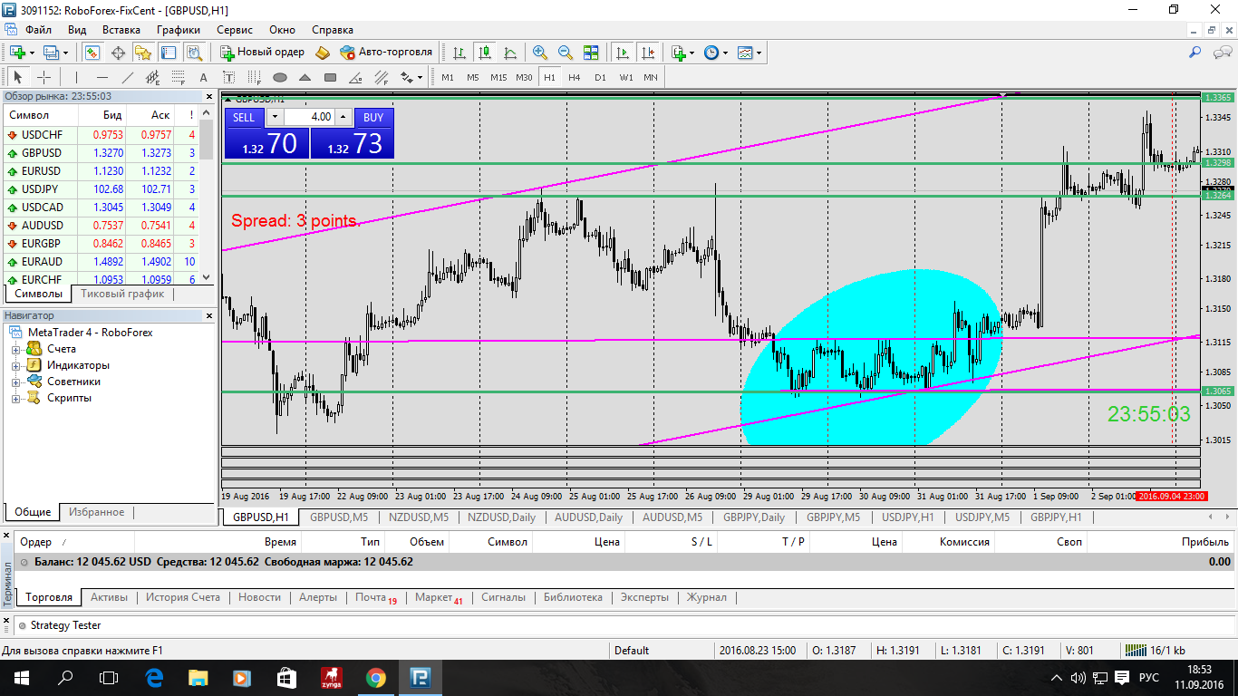The height and width of the screenshot is (696, 1238).
Task: Tile chart windows with the grid icon
Action: (x=591, y=53)
